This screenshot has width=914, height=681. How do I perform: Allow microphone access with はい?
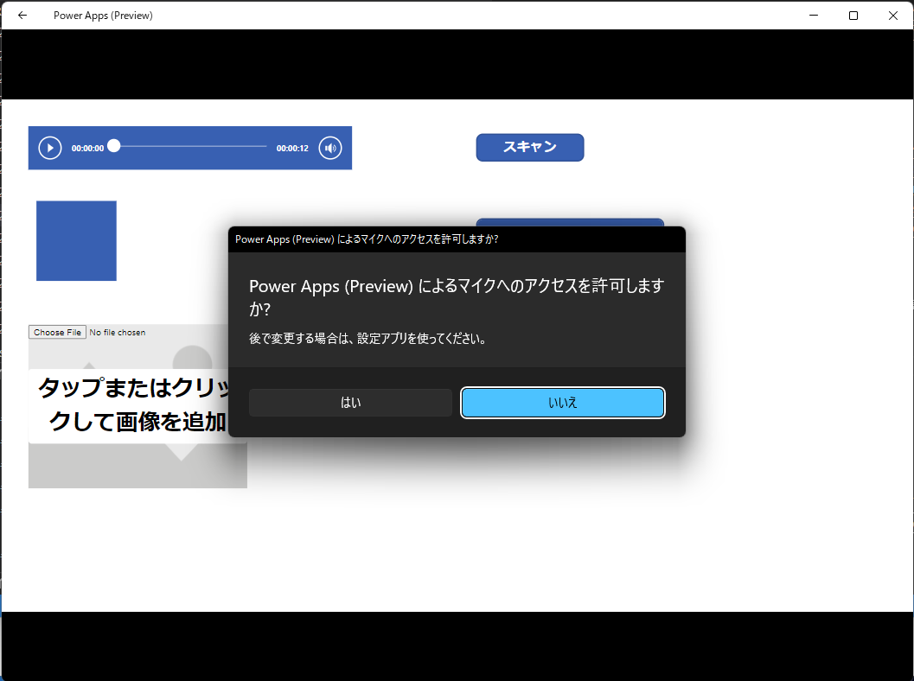[x=350, y=403]
